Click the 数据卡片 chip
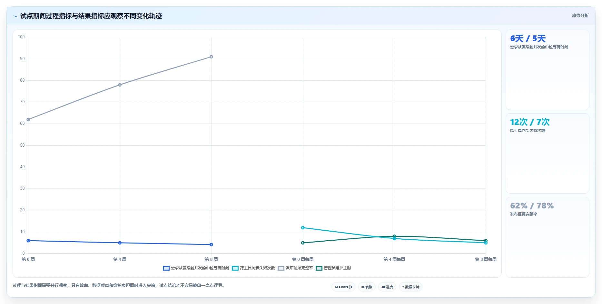The width and height of the screenshot is (602, 304). (x=410, y=287)
